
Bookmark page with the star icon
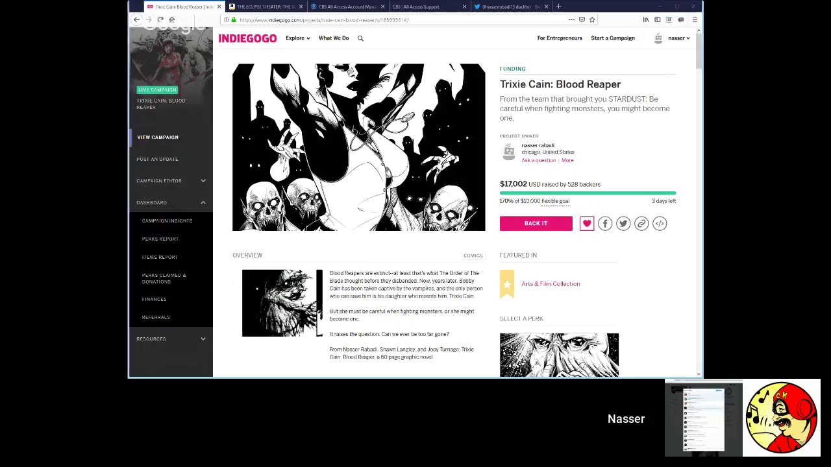pos(592,20)
